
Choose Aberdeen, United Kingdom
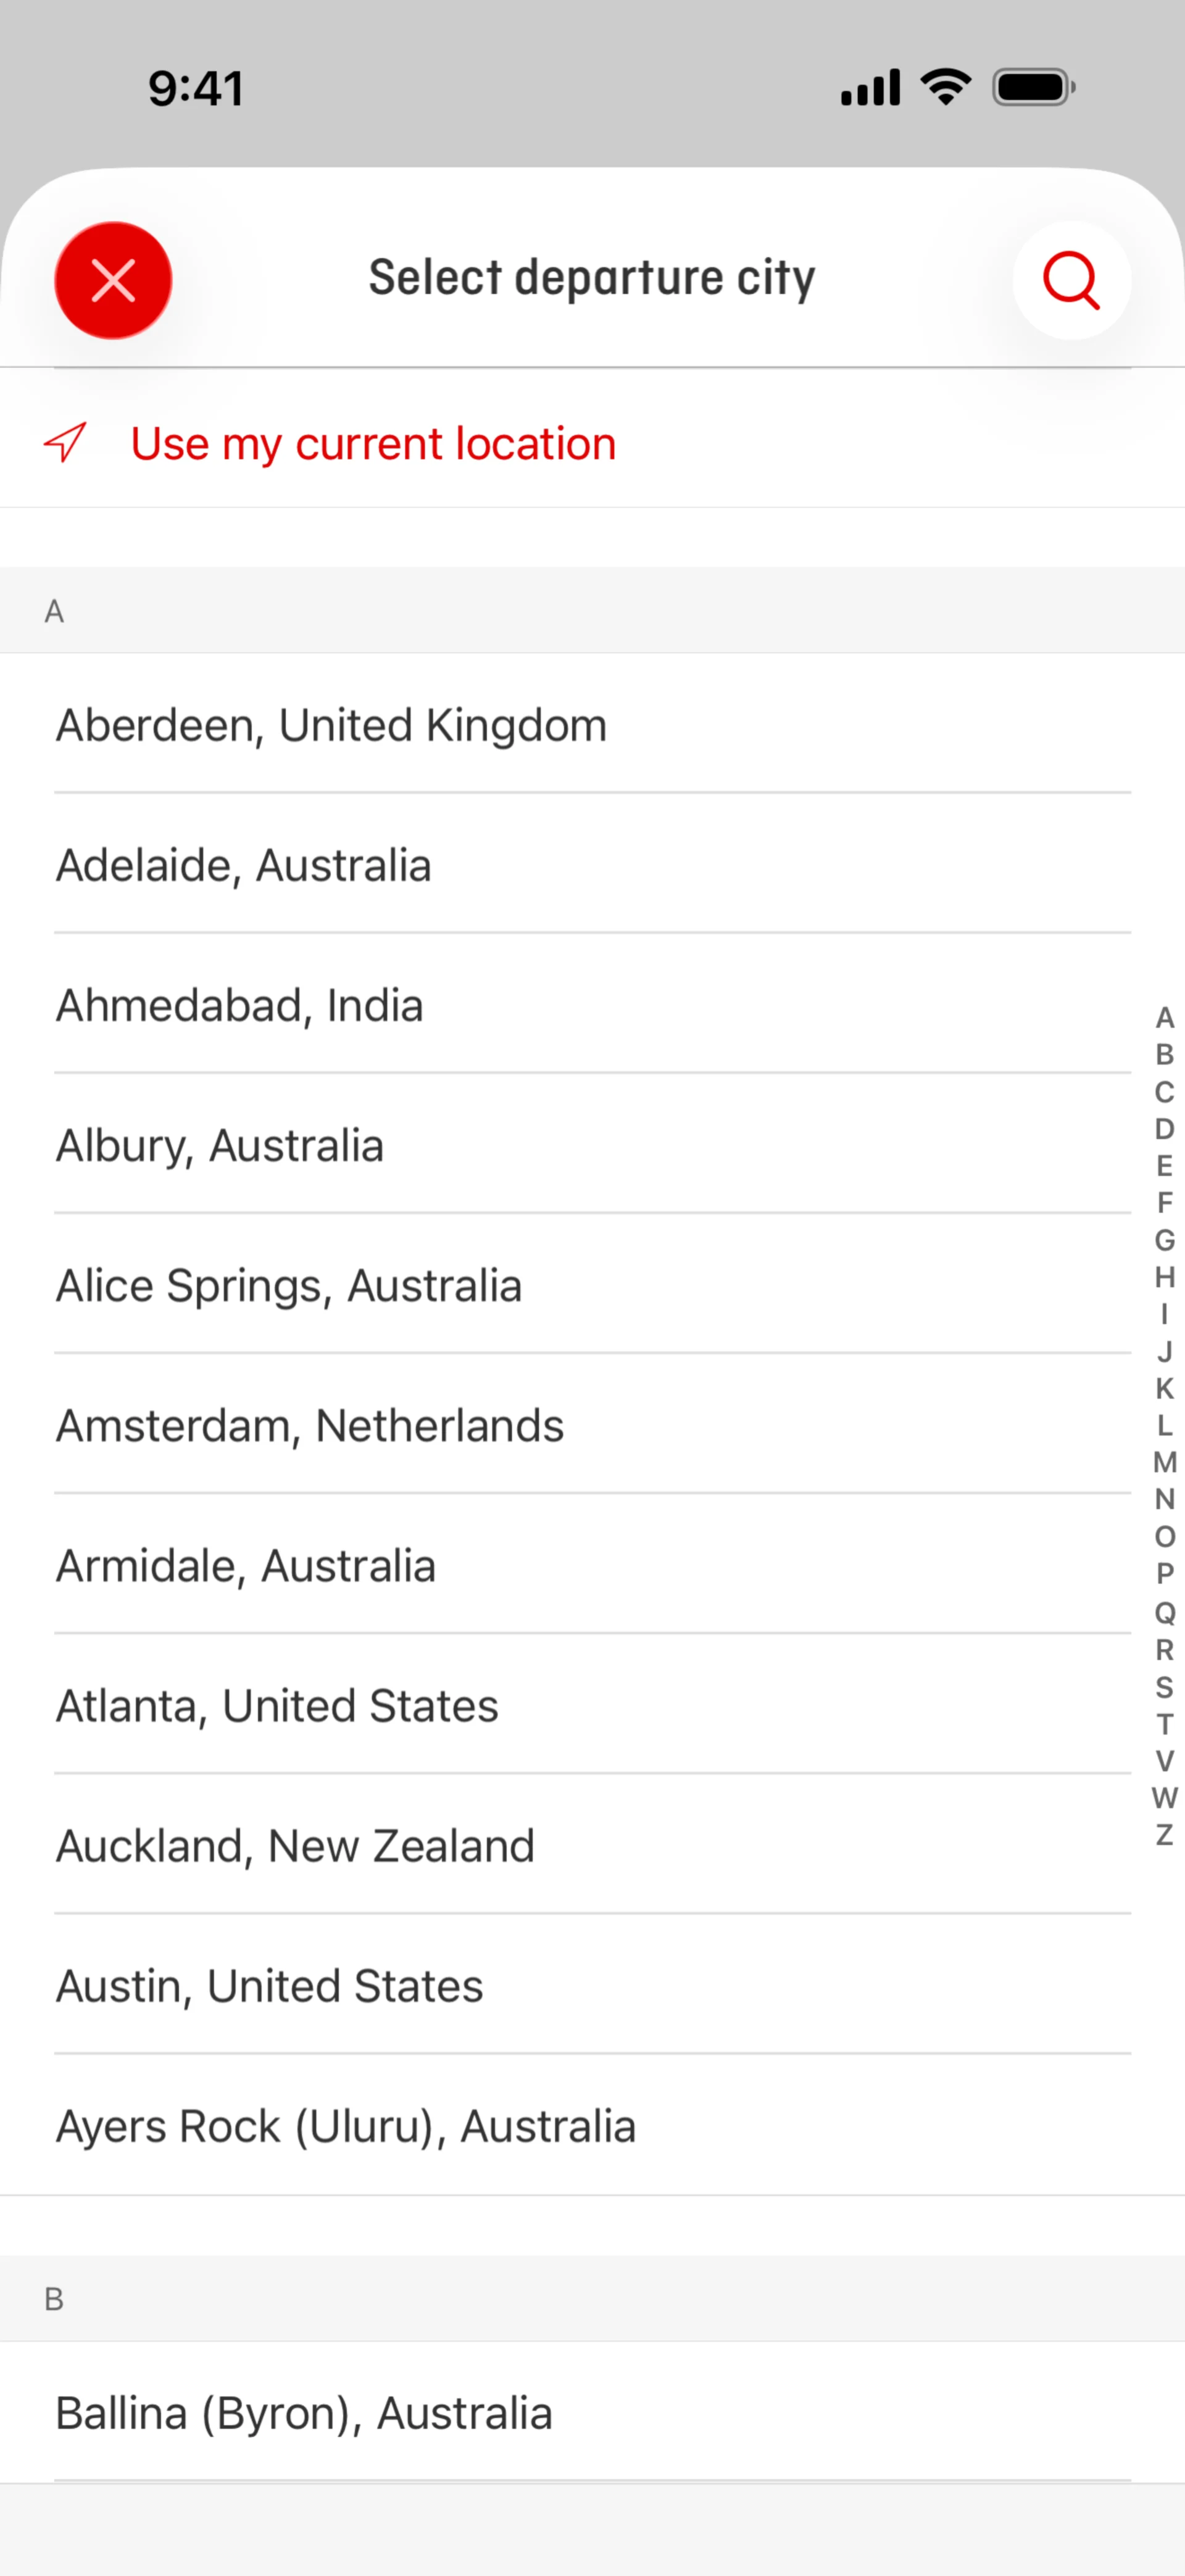[x=331, y=725]
